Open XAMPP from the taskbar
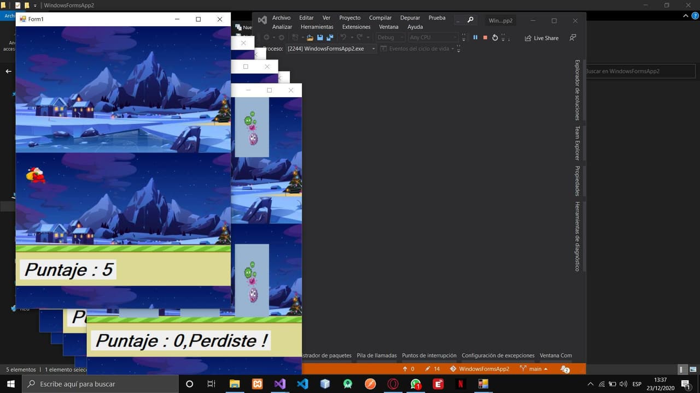The width and height of the screenshot is (700, 393). 257,384
